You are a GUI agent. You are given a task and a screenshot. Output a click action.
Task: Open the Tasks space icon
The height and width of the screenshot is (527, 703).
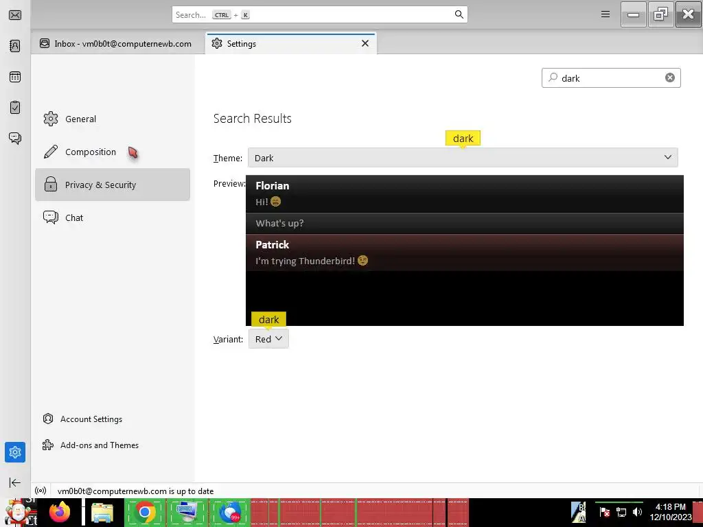click(x=15, y=108)
